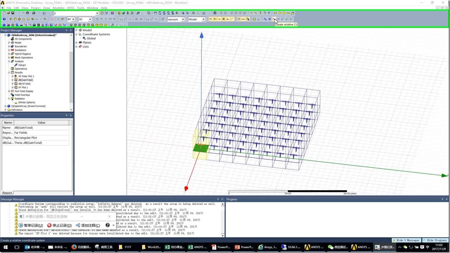
Task: Select the Draw circle tool
Action: pyautogui.click(x=280, y=13)
